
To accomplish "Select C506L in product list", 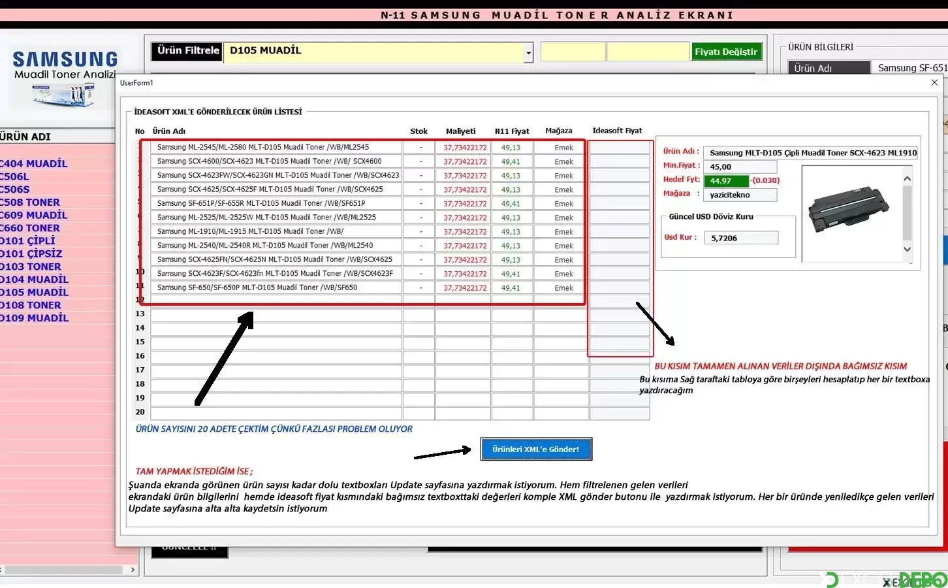I will [x=14, y=177].
